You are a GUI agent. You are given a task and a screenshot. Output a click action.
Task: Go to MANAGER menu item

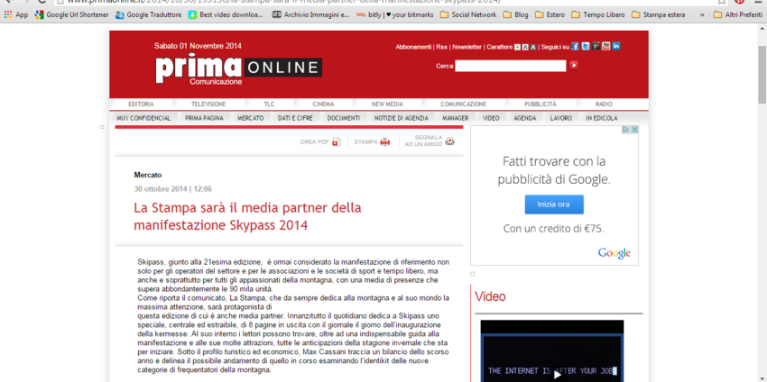point(456,118)
